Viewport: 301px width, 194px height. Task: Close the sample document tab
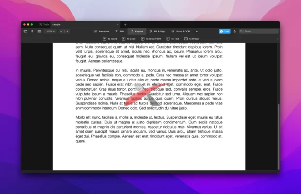point(117,25)
